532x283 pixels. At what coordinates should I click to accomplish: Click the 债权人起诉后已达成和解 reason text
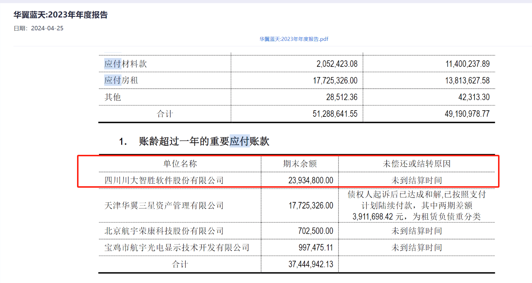[417, 206]
